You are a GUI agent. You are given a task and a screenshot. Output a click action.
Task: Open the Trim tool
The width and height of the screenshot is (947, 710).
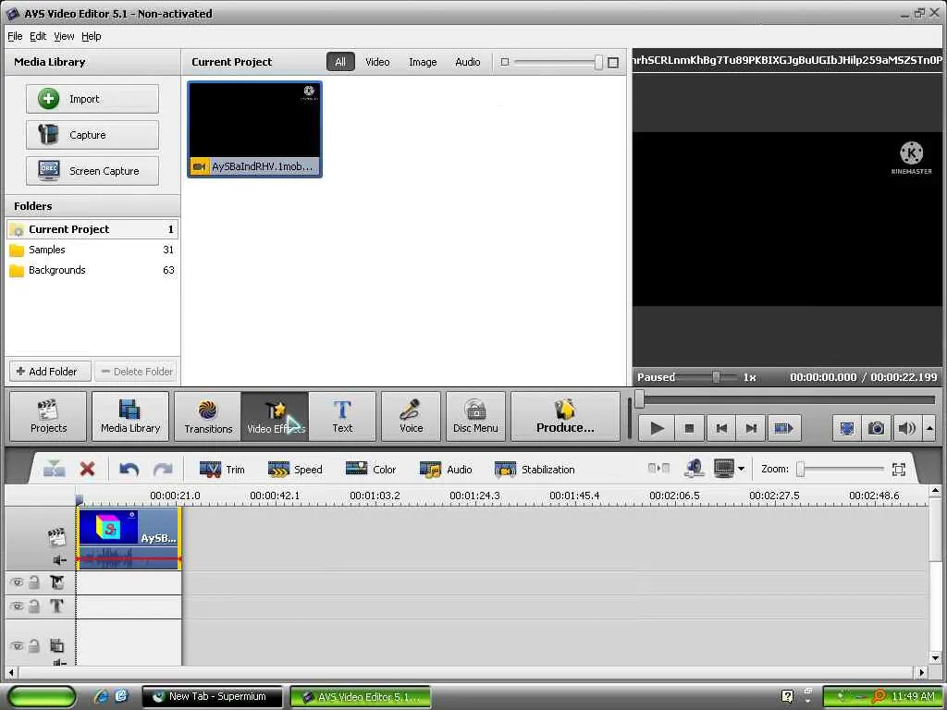point(222,469)
